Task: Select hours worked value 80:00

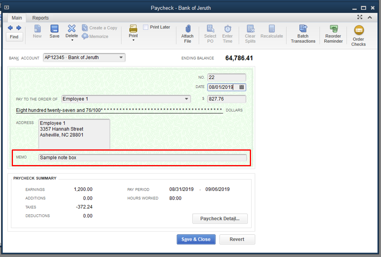Action: pyautogui.click(x=175, y=198)
